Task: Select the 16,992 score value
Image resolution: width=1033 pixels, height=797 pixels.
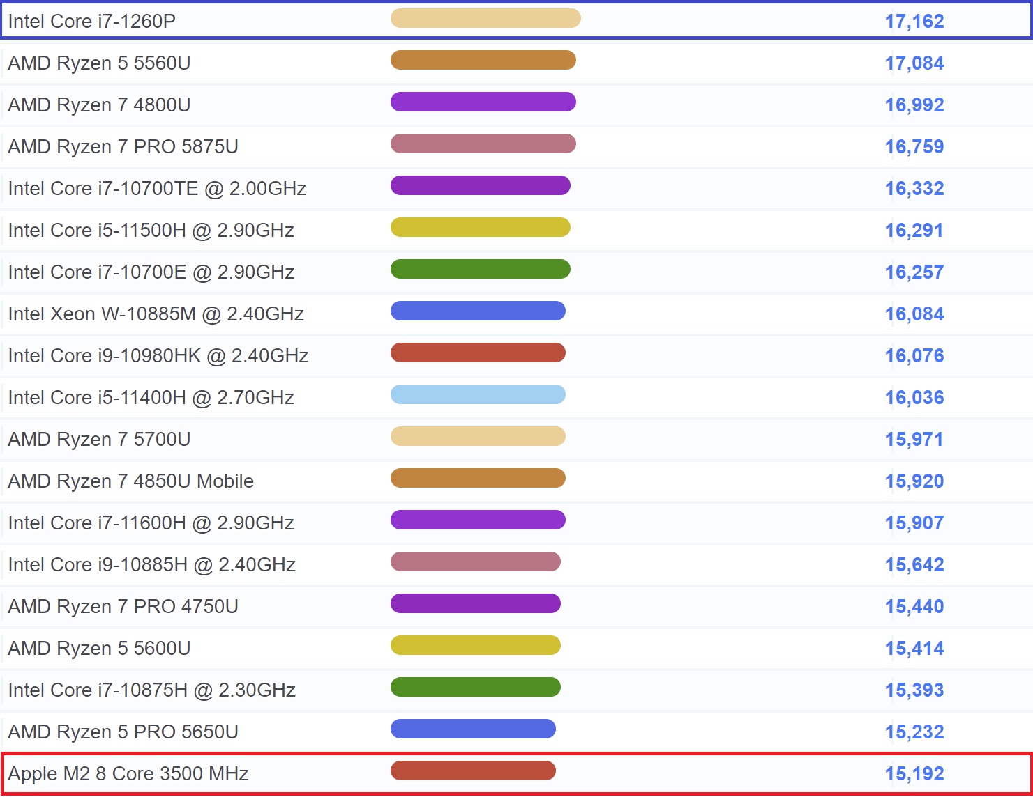Action: 914,105
